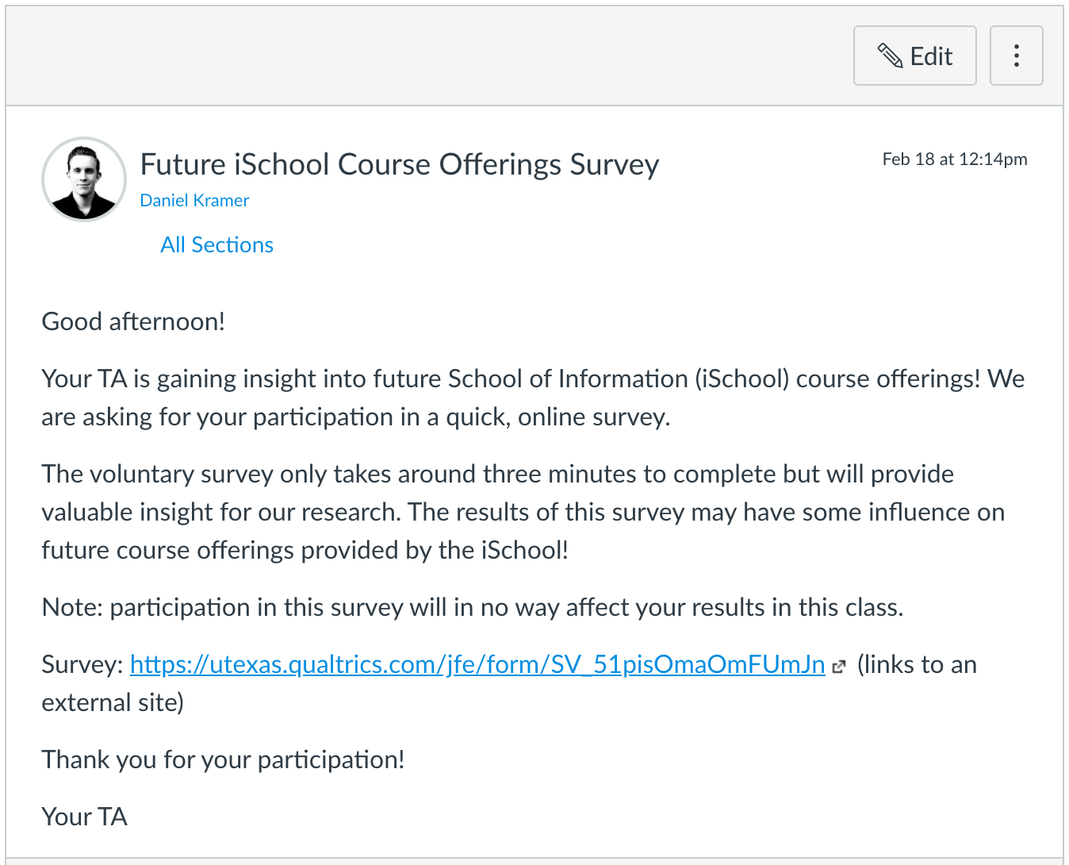Open the Daniel Kramer author link
The height and width of the screenshot is (865, 1069).
(194, 201)
